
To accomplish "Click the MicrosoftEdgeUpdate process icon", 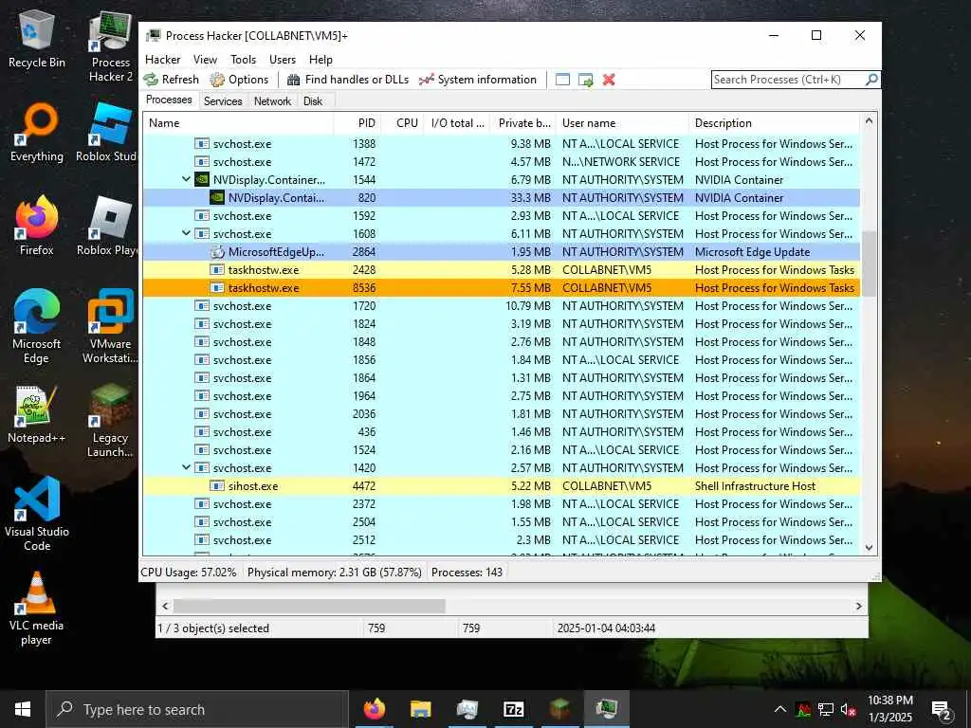I will click(217, 252).
